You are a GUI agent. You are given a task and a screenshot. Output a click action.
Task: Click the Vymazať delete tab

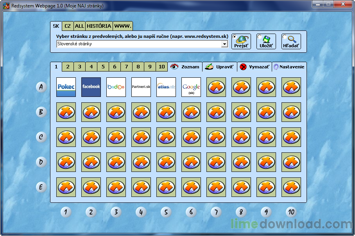tap(255, 67)
